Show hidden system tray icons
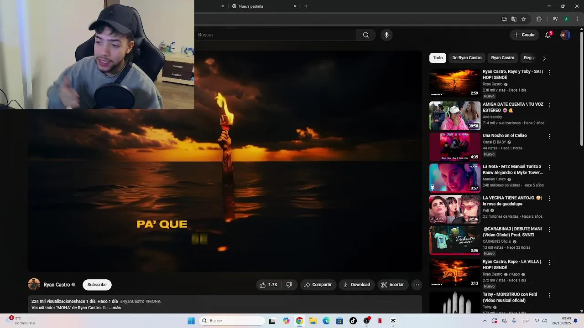 pyautogui.click(x=485, y=321)
